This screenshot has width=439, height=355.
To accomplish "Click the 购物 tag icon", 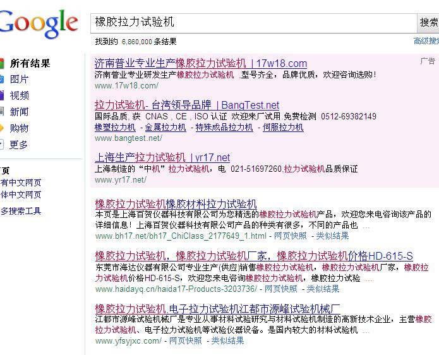I will click(x=2, y=128).
